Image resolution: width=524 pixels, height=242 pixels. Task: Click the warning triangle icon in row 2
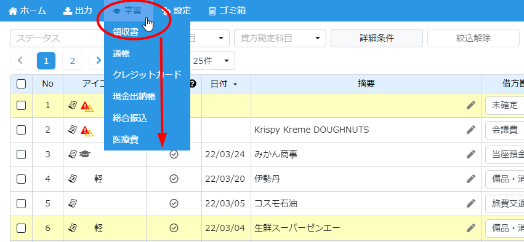pyautogui.click(x=87, y=131)
